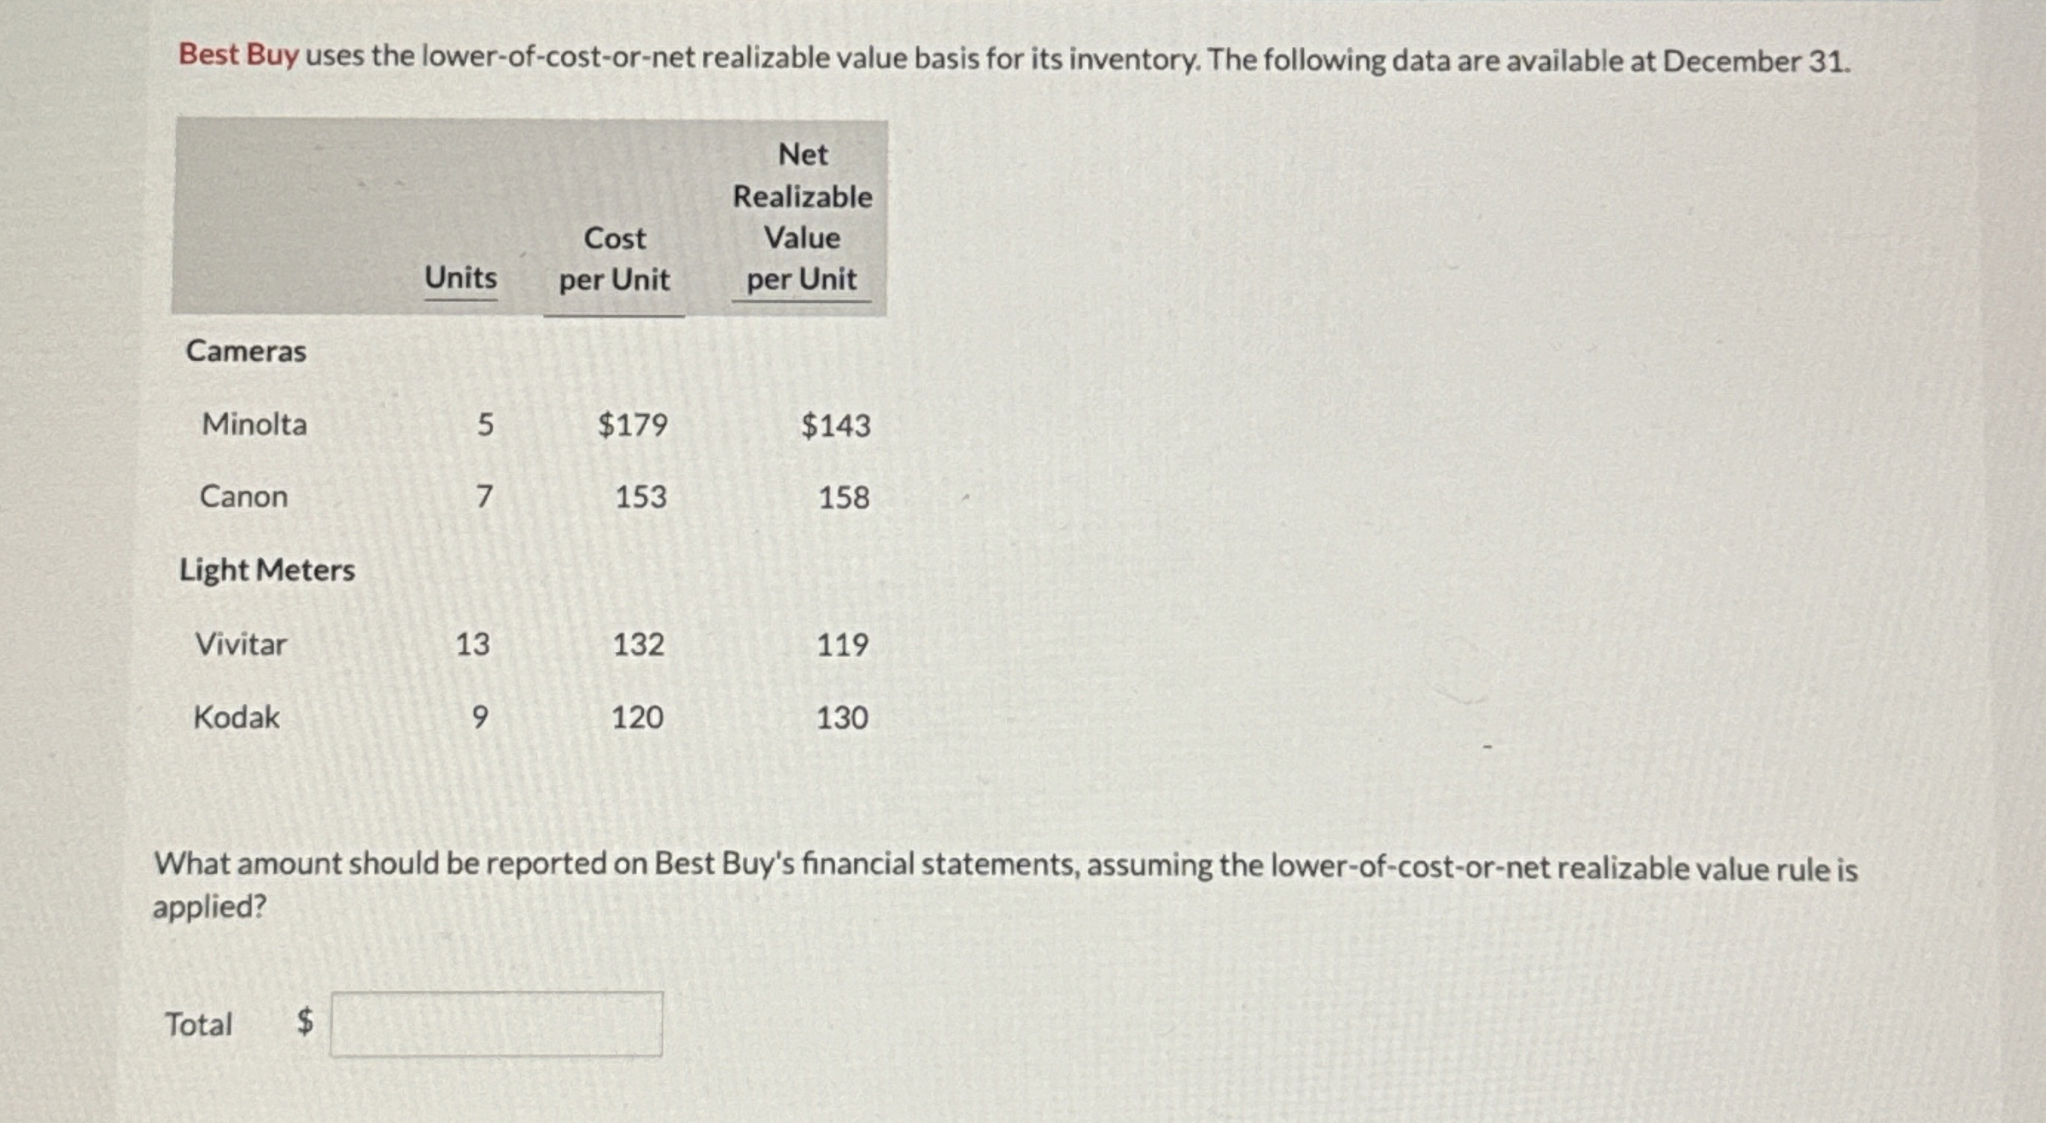2046x1123 pixels.
Task: Select the Vivitar light meter entry
Action: click(x=241, y=644)
